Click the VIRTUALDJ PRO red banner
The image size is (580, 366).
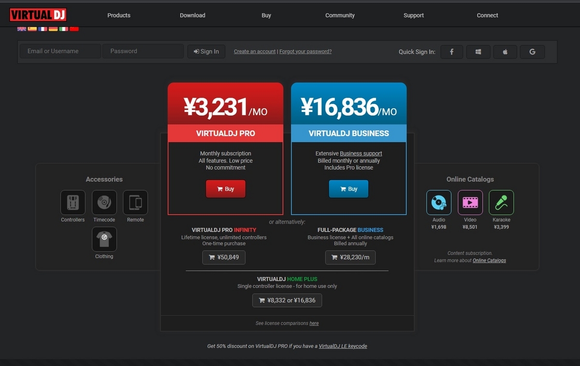coord(226,133)
